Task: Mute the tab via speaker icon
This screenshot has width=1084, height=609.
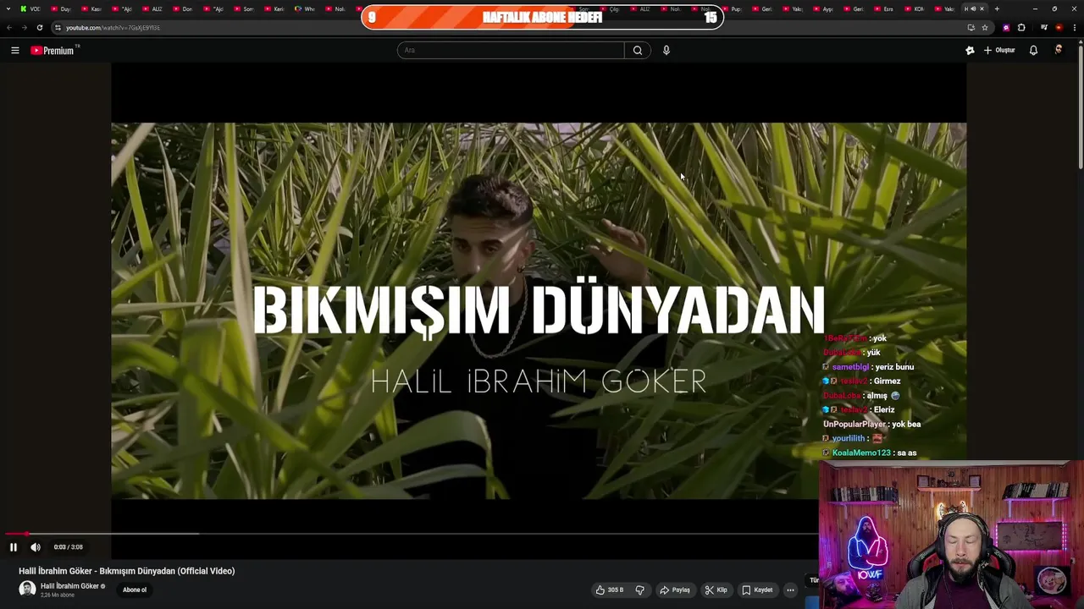Action: coord(973,8)
